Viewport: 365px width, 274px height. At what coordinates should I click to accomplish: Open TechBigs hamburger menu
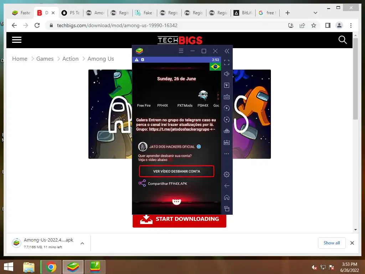pyautogui.click(x=17, y=40)
